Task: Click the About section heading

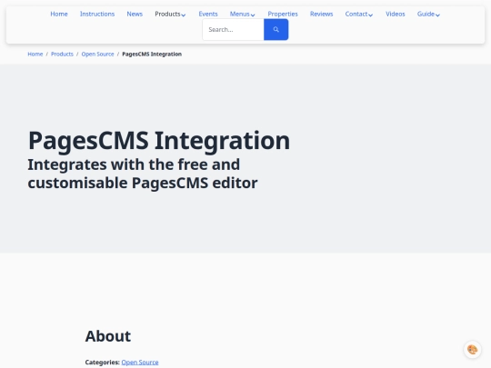Action: point(108,336)
